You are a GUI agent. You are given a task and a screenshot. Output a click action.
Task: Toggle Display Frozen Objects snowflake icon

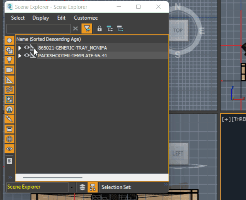9,139
